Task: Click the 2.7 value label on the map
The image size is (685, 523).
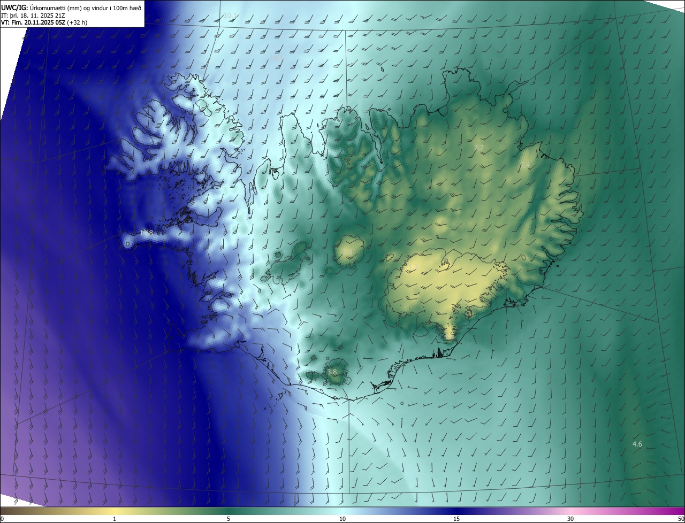Action: (479, 148)
